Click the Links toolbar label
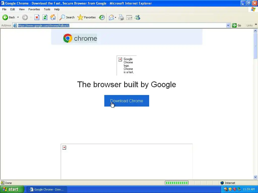This screenshot has width=258, height=193. point(249,25)
